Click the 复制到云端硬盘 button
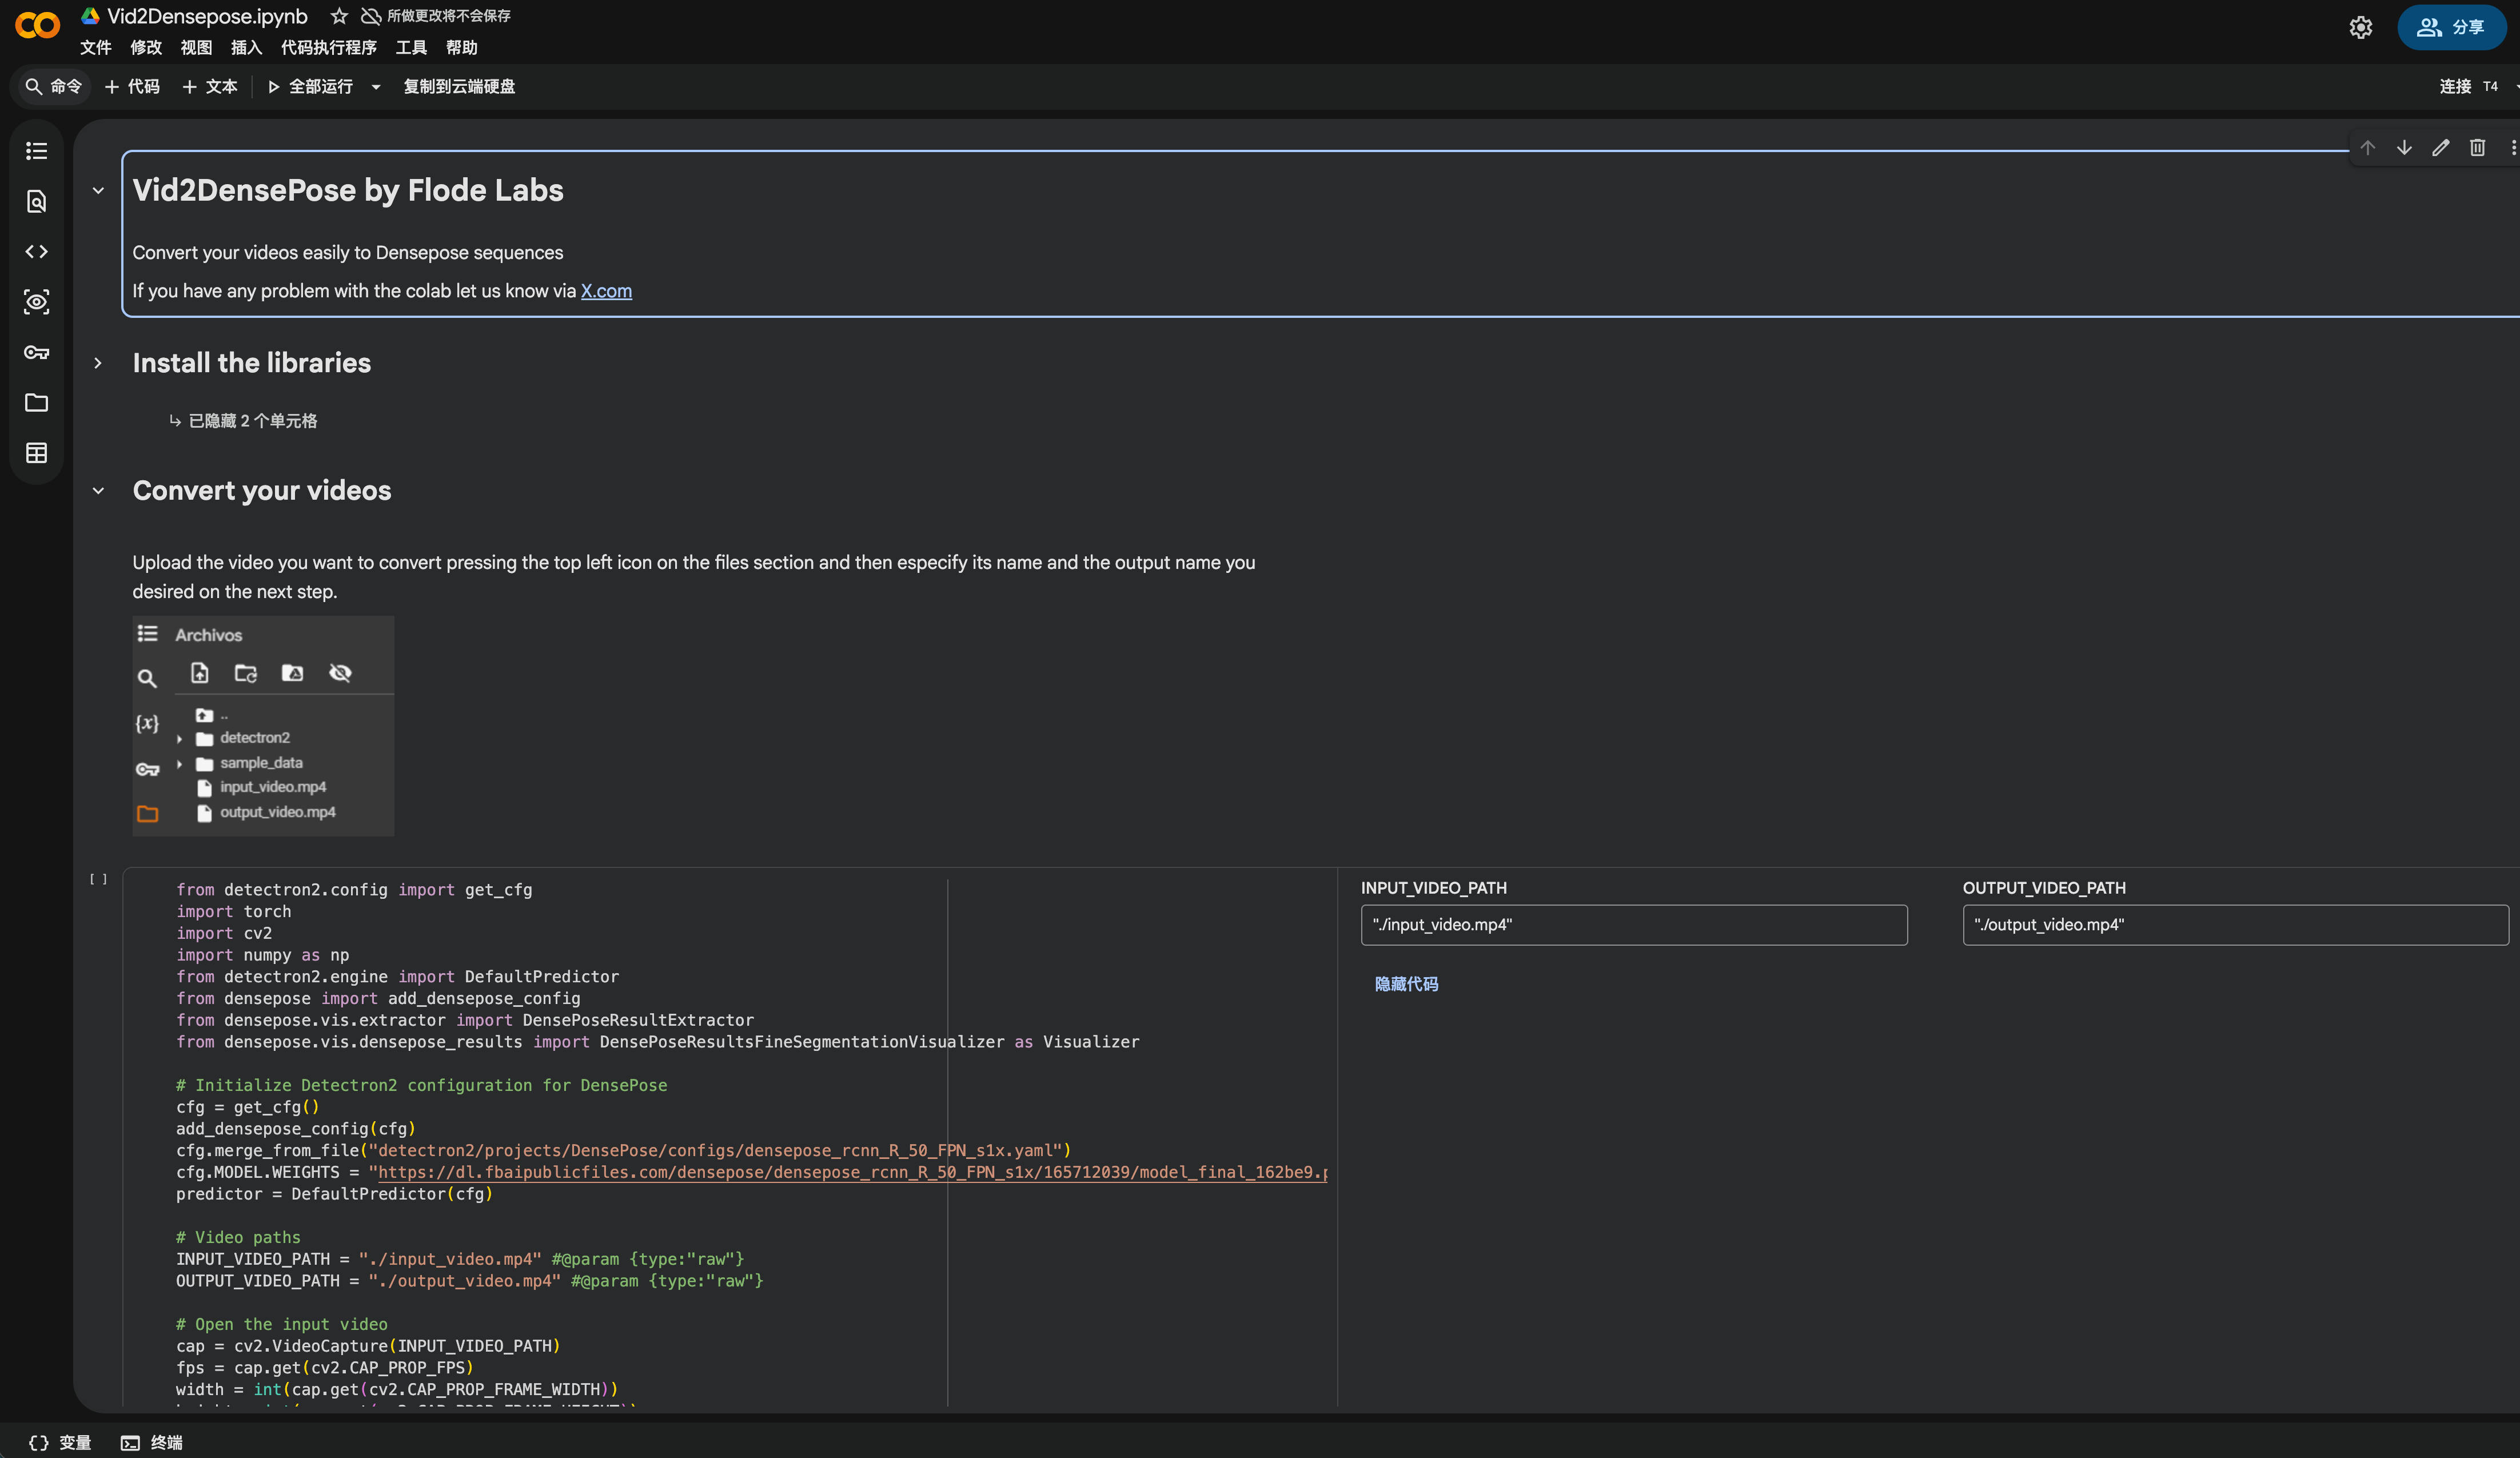 [x=459, y=87]
